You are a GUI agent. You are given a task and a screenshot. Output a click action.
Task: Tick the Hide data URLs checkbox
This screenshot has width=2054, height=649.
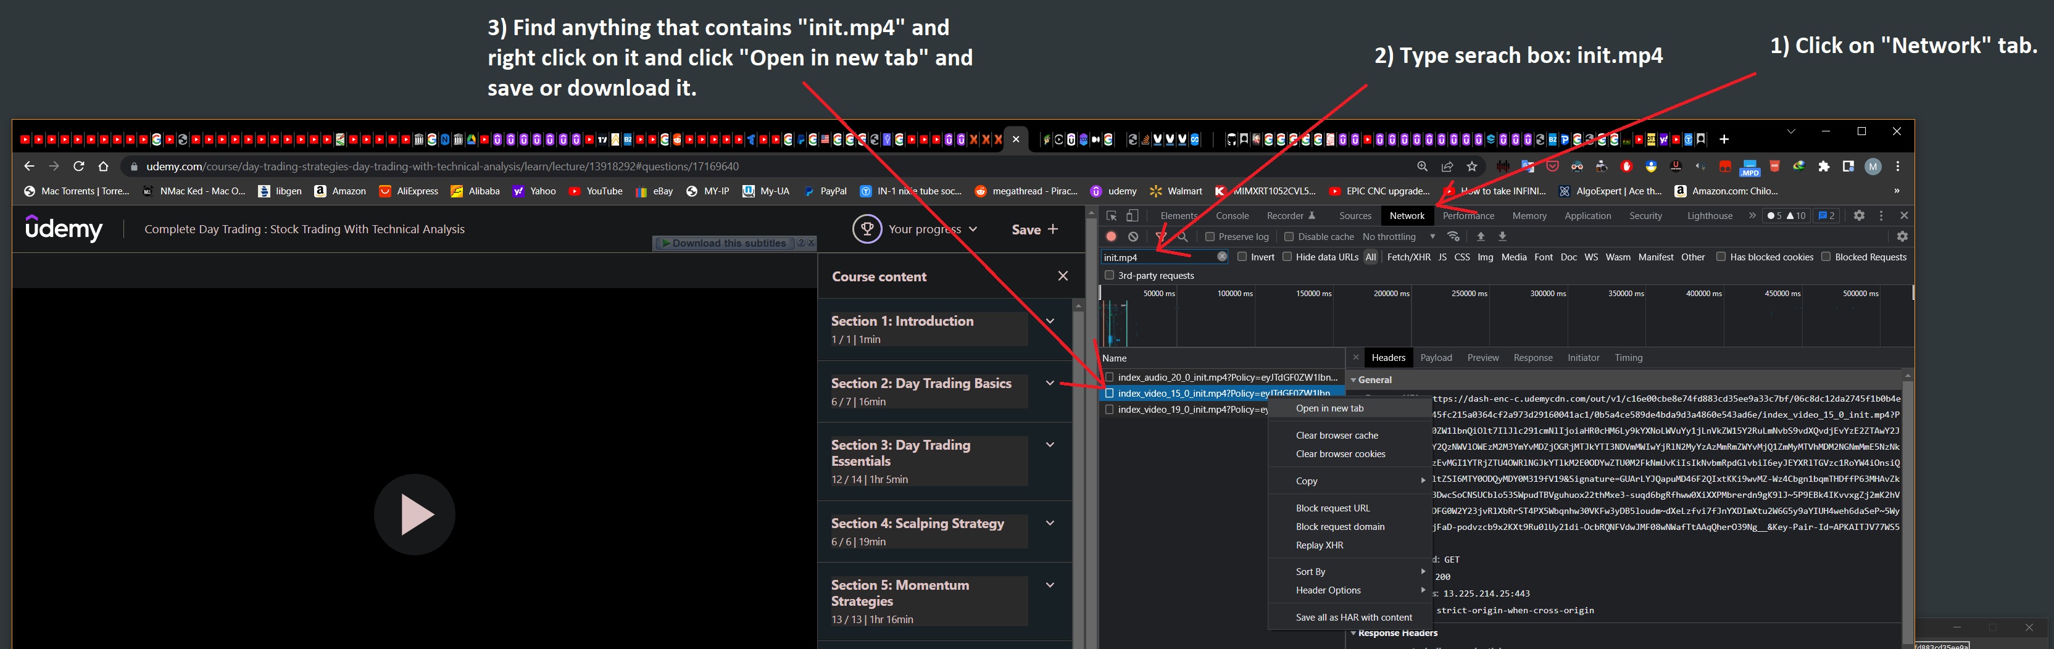(x=1287, y=257)
